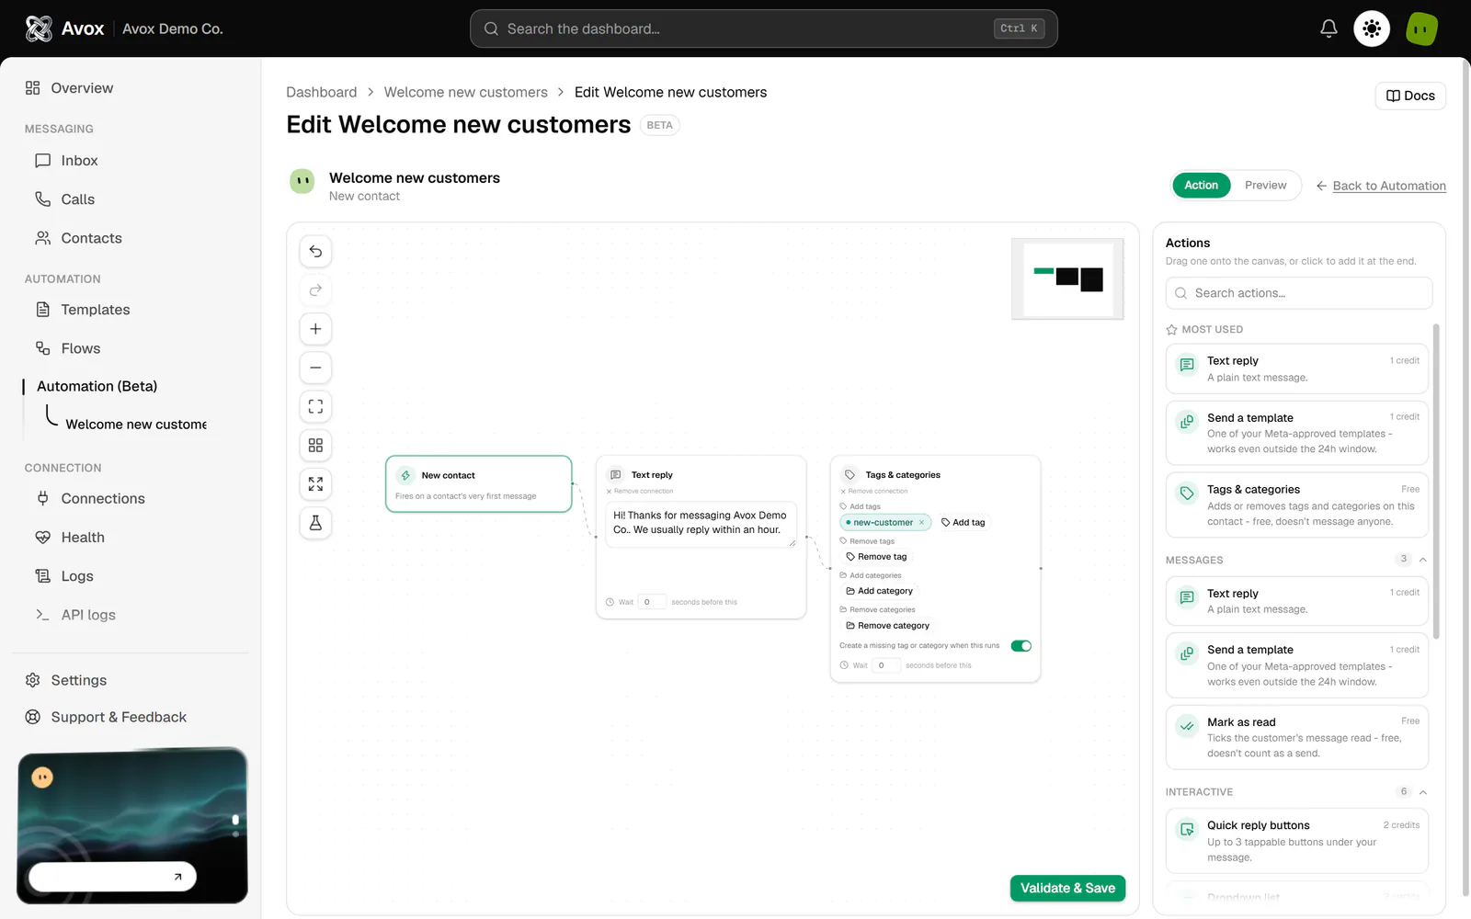The image size is (1471, 919).
Task: Open the notifications bell
Action: click(x=1328, y=28)
